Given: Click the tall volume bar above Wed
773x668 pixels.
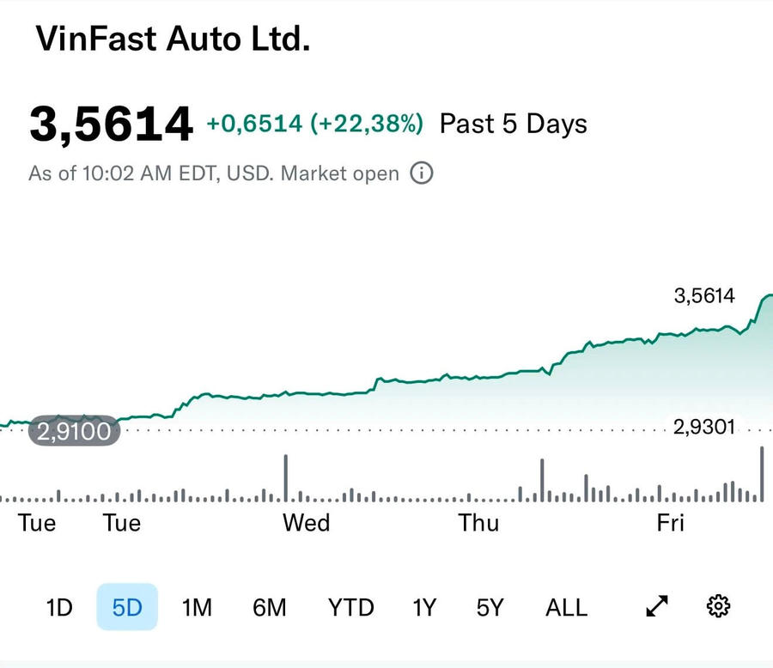Looking at the screenshot, I should [x=285, y=477].
